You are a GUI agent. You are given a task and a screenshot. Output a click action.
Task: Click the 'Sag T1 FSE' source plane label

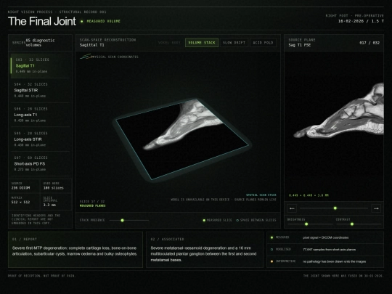(300, 45)
